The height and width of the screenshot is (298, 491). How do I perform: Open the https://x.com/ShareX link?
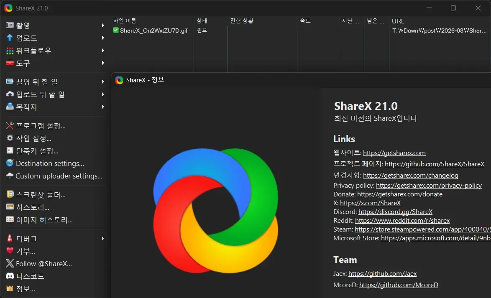click(370, 203)
